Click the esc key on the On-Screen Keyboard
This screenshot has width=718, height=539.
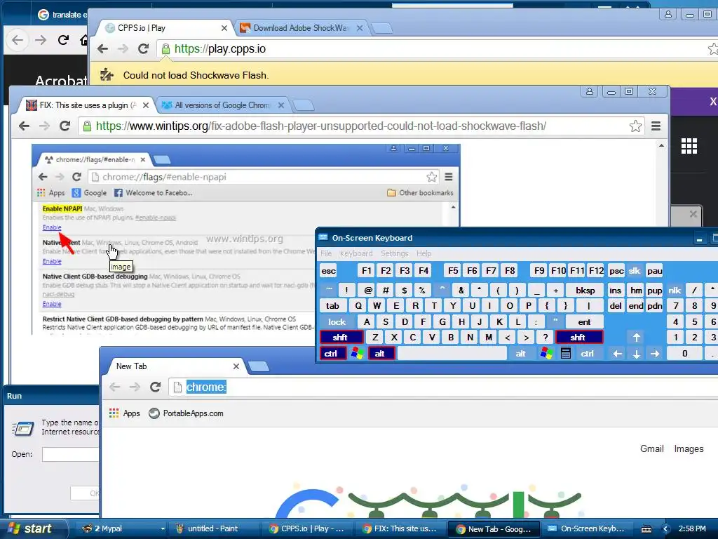328,271
